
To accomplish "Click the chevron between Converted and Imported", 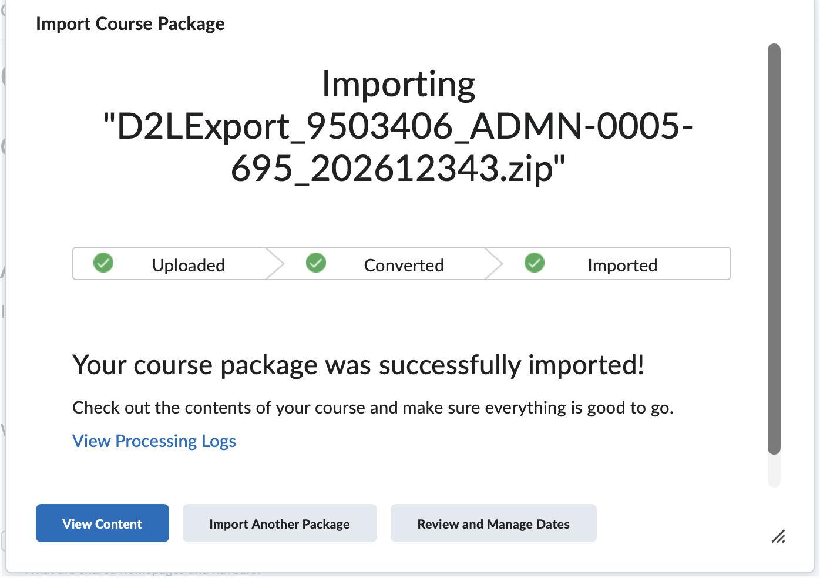I will [495, 263].
